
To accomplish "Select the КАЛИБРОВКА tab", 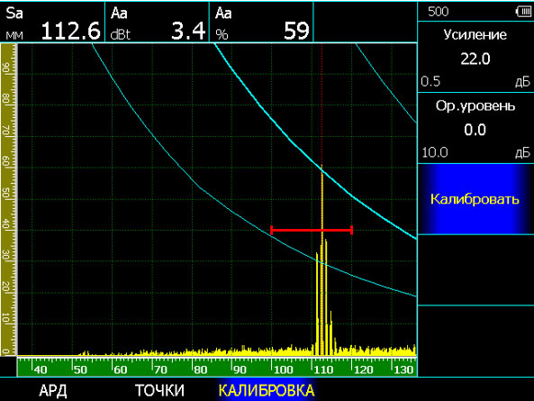I will [267, 390].
